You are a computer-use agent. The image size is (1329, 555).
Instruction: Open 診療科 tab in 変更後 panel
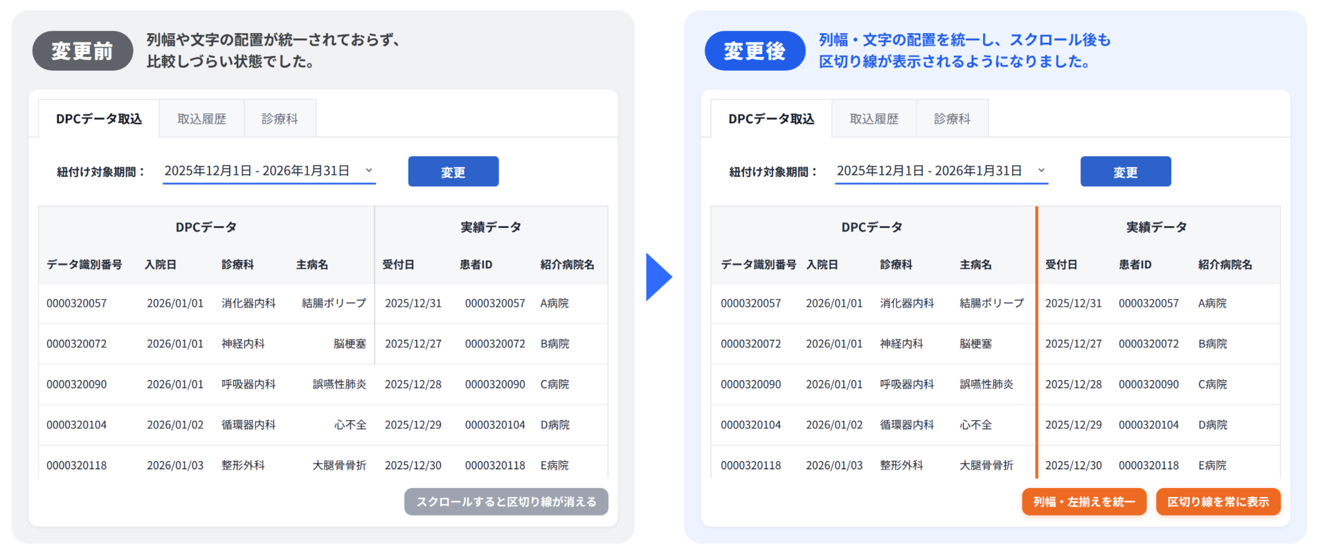pos(952,119)
